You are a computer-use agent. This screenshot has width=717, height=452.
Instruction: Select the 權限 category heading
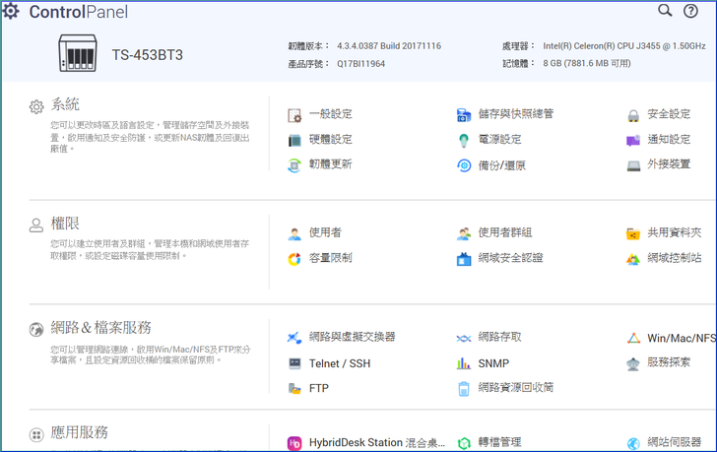click(65, 224)
